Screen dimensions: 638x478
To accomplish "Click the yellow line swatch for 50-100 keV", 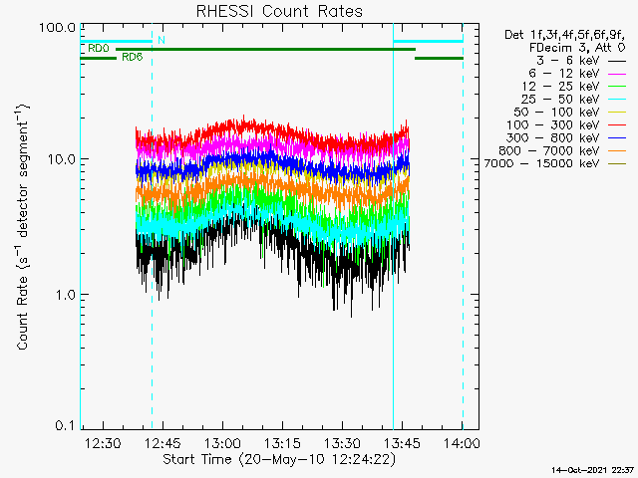I will (x=617, y=113).
